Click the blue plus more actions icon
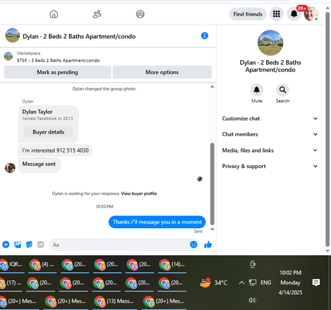The height and width of the screenshot is (310, 331). (6, 245)
